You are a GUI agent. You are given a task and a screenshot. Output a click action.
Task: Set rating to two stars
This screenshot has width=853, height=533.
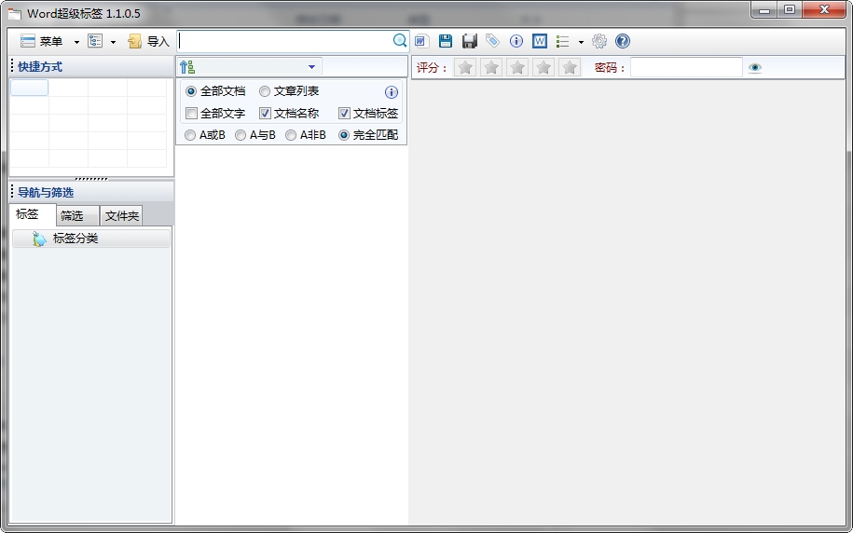[x=491, y=67]
